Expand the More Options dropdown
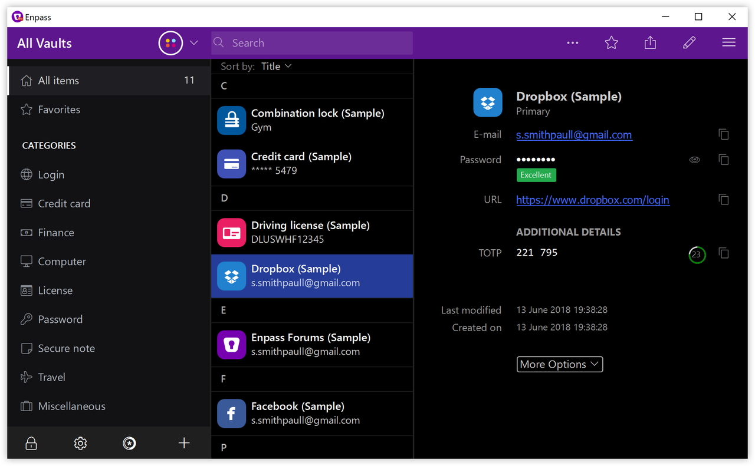Image resolution: width=755 pixels, height=466 pixels. click(559, 364)
